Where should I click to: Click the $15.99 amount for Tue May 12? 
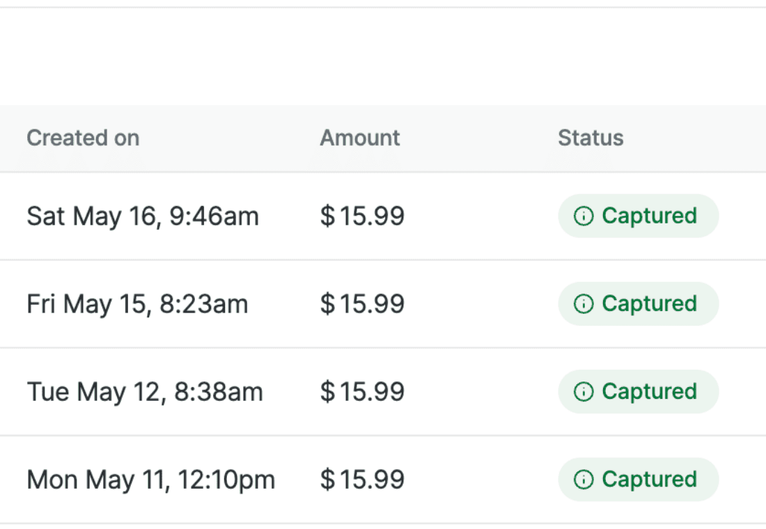coord(363,392)
